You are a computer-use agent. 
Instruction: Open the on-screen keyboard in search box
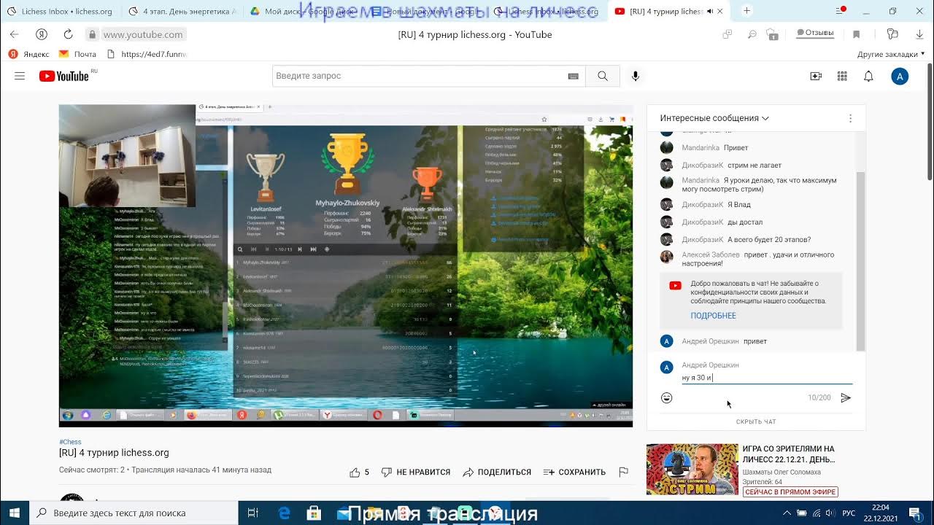[x=574, y=76]
